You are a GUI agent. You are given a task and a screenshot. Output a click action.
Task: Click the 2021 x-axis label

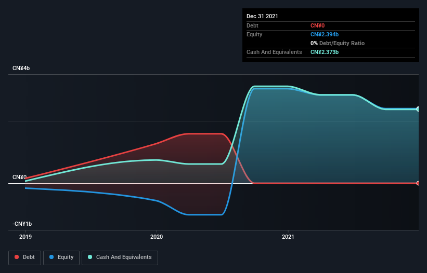(288, 237)
